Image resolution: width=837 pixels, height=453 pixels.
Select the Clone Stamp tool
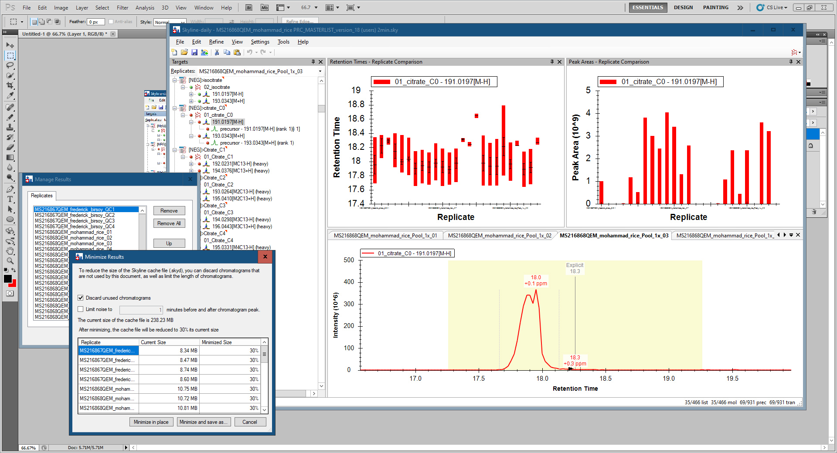(10, 127)
